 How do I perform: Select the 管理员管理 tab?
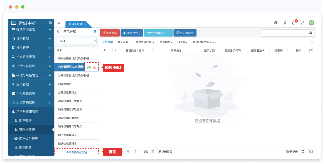[x=75, y=24]
